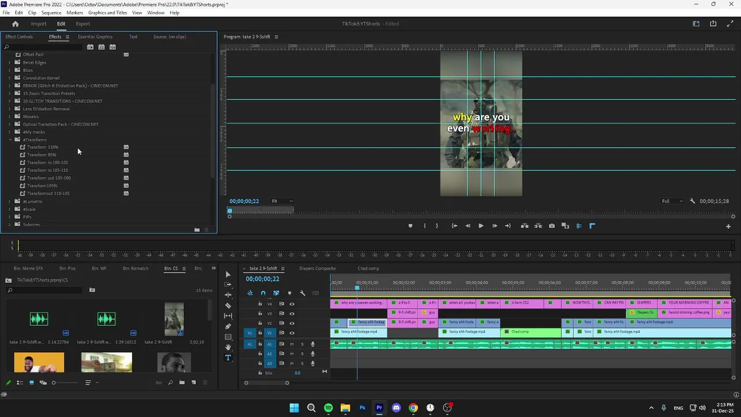Image resolution: width=741 pixels, height=417 pixels.
Task: Click the Export Frame camera icon
Action: pos(552,226)
